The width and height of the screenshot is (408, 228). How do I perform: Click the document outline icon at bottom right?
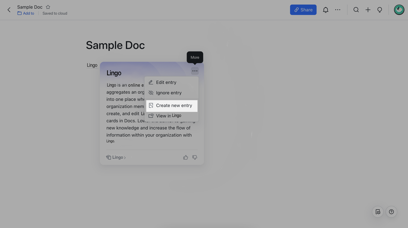point(378,212)
